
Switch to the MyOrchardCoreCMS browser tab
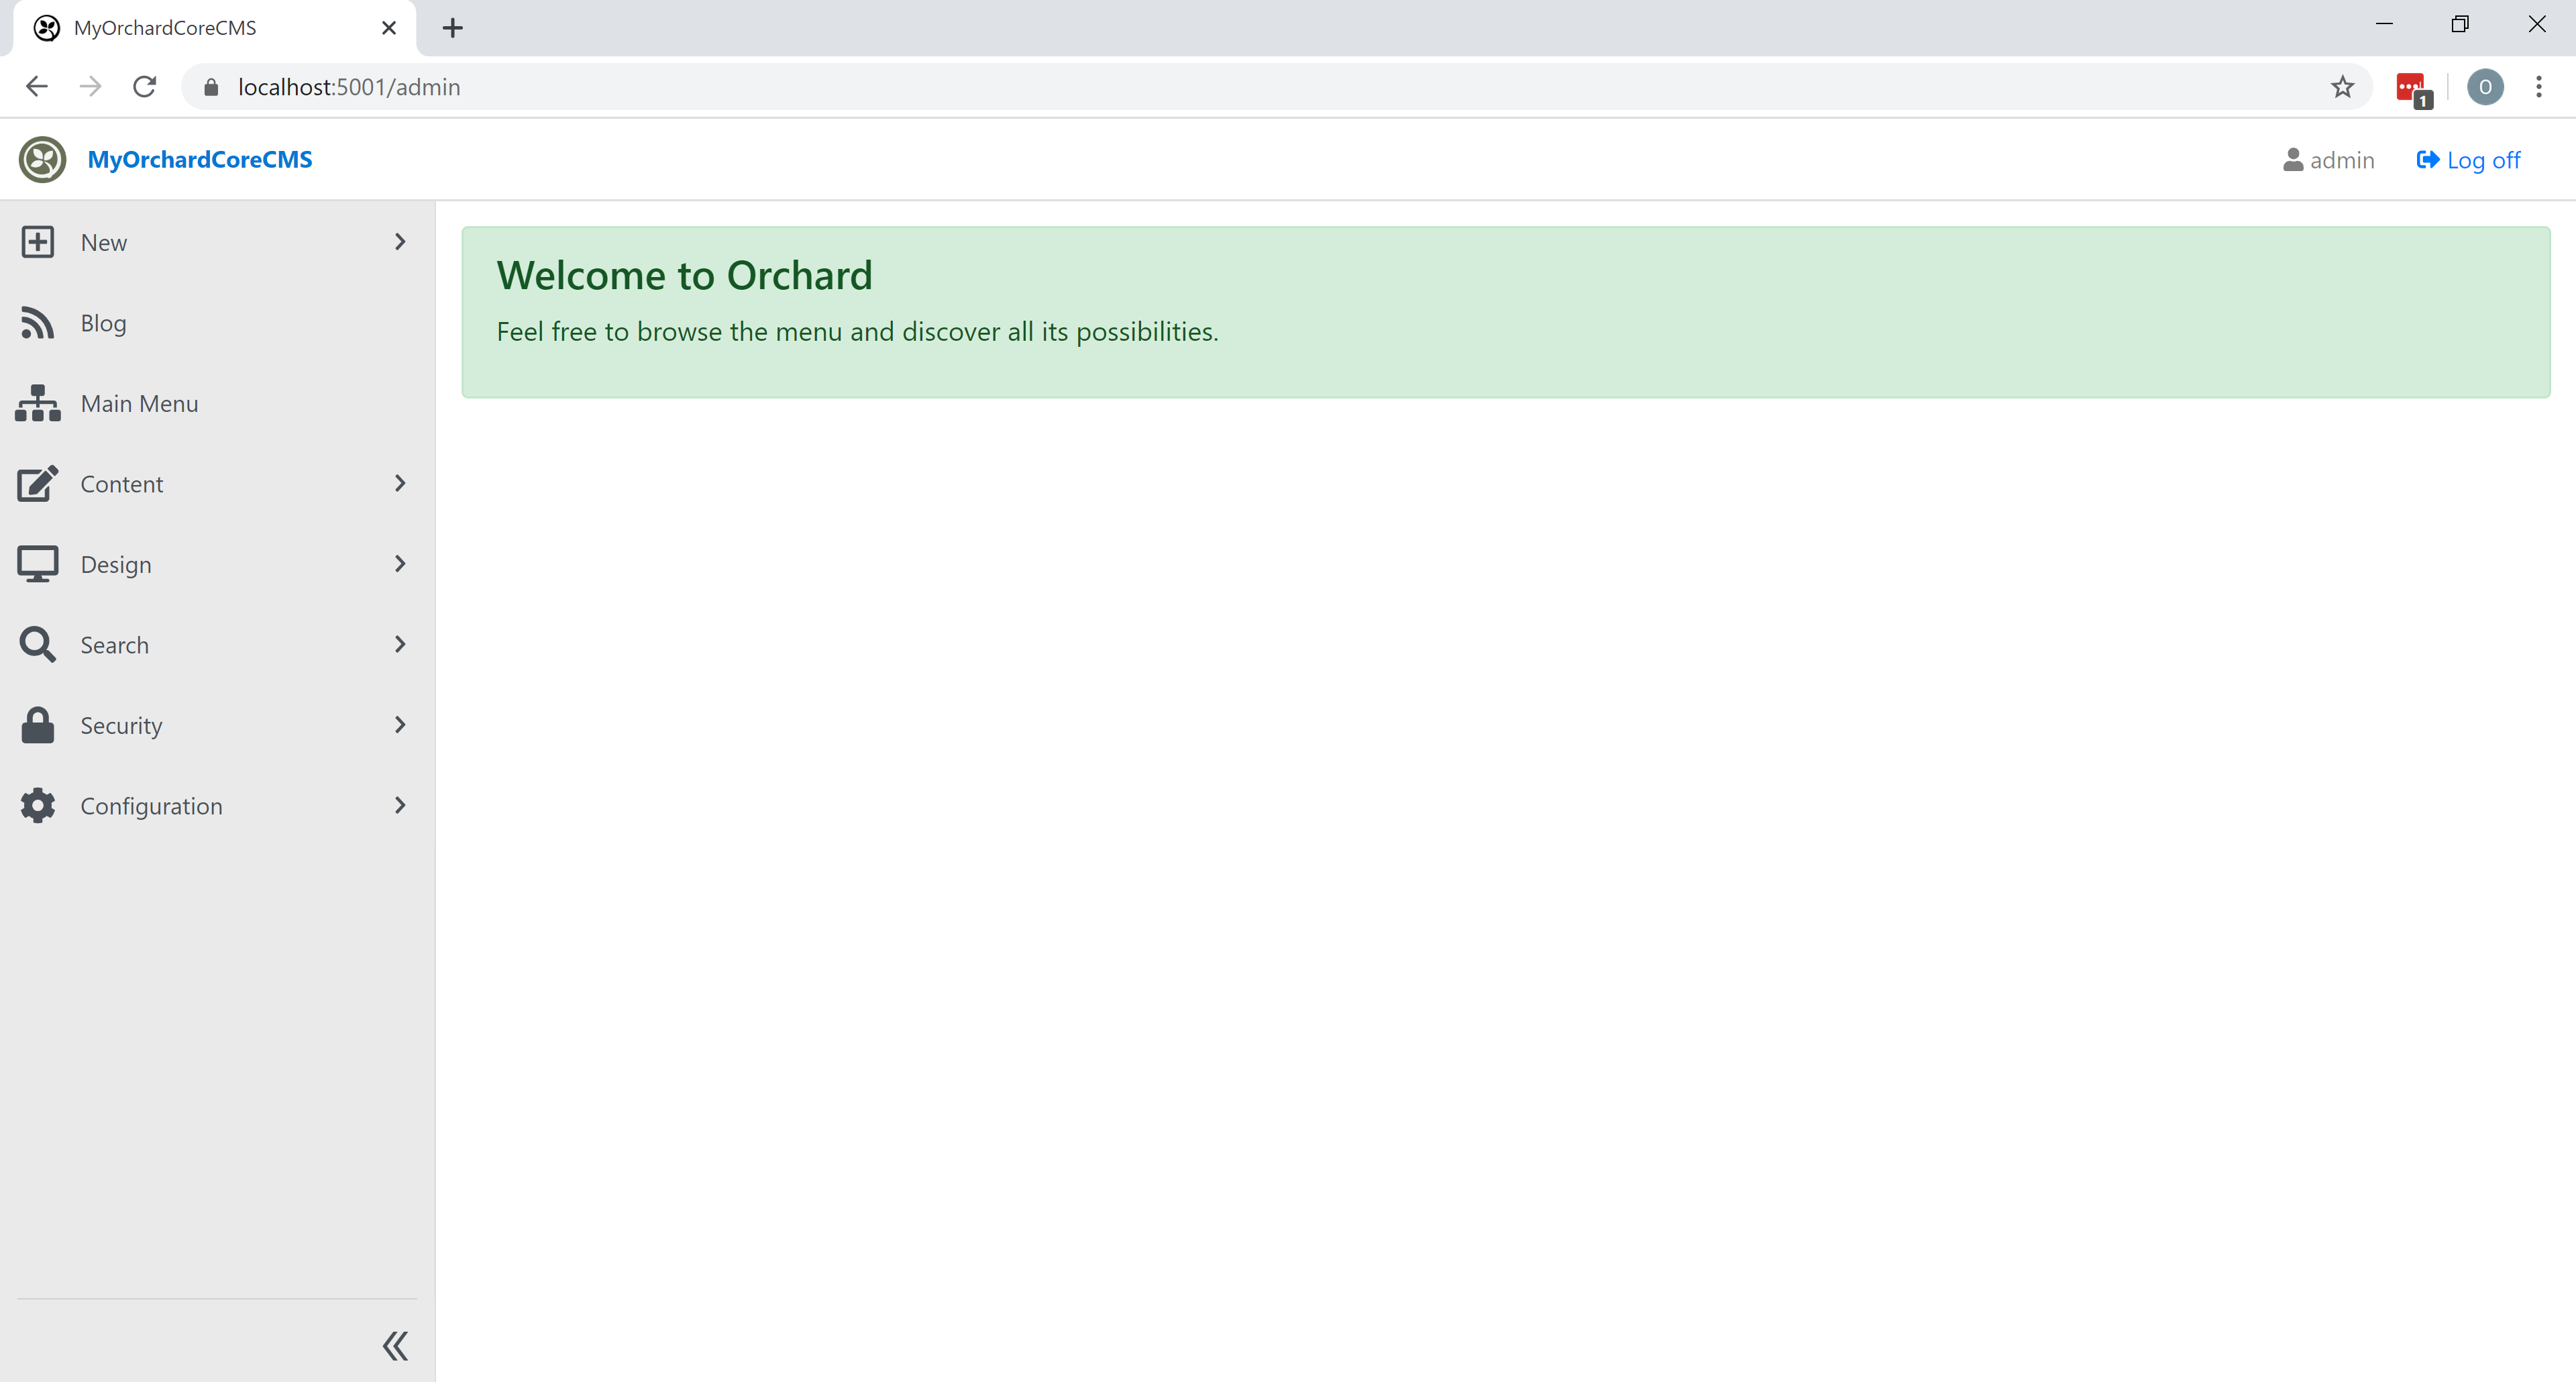tap(165, 27)
